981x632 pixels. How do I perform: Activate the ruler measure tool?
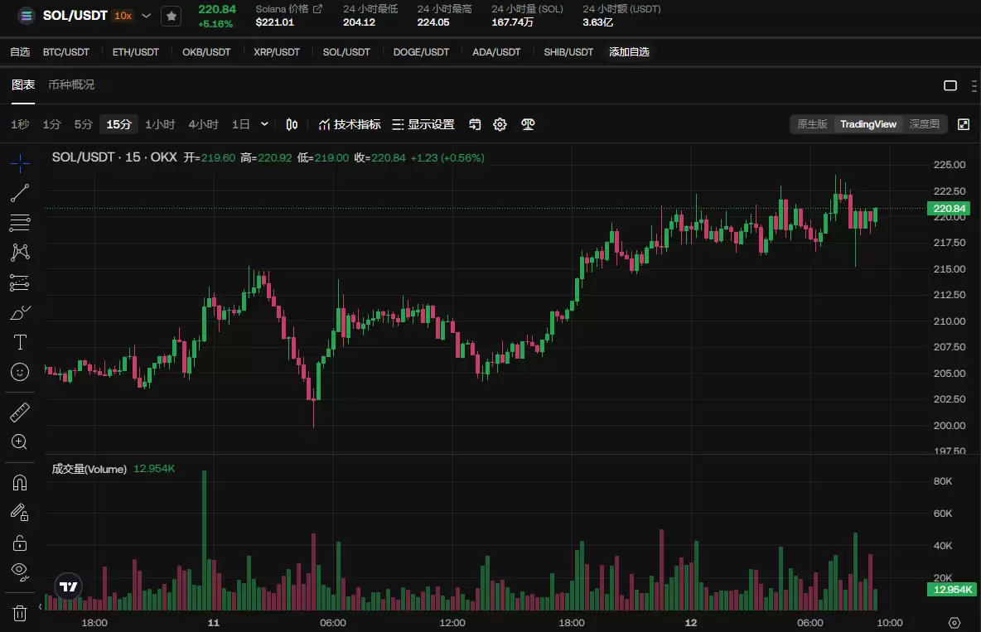(20, 412)
